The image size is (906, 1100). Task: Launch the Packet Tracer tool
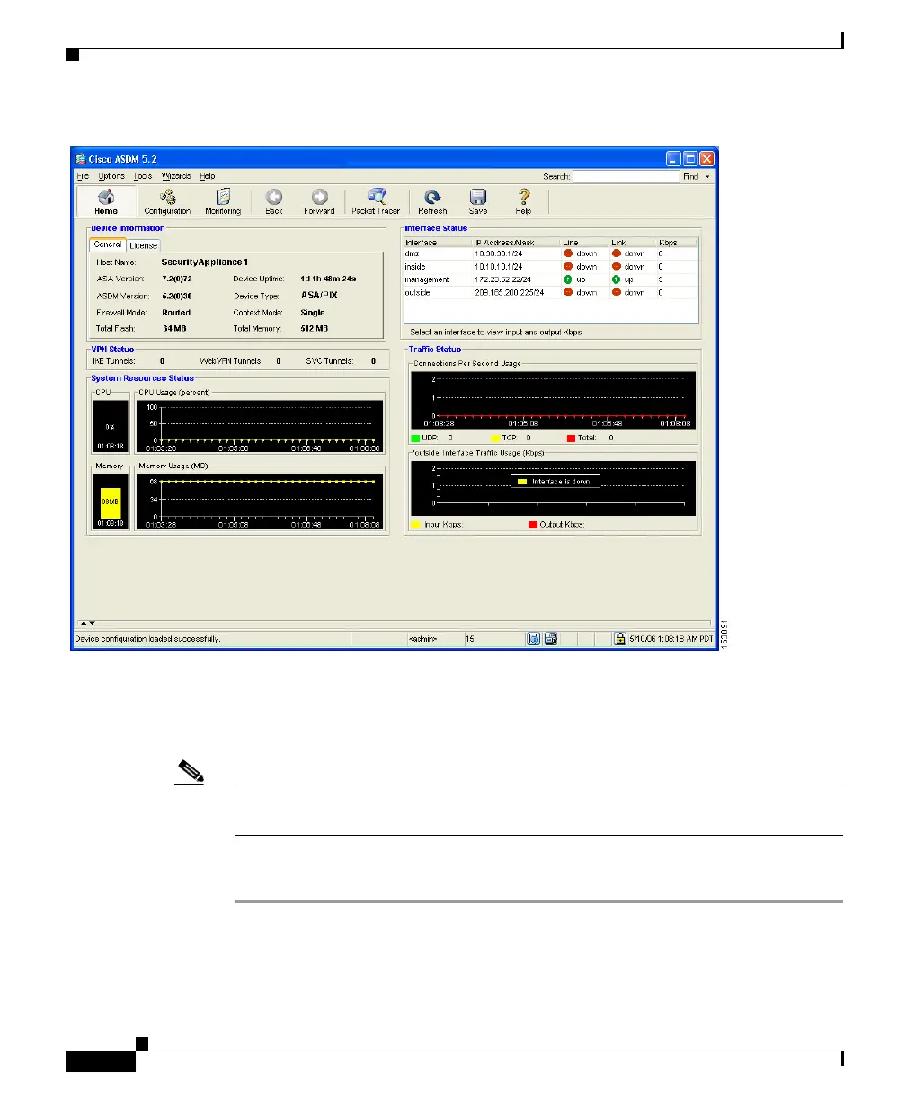(376, 201)
